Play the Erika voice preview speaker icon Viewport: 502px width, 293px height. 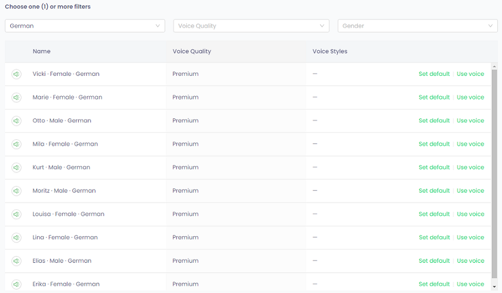coord(17,284)
